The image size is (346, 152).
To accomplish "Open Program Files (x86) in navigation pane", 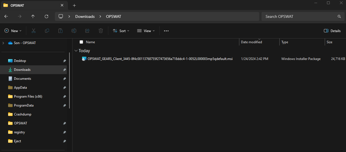I will (28, 96).
